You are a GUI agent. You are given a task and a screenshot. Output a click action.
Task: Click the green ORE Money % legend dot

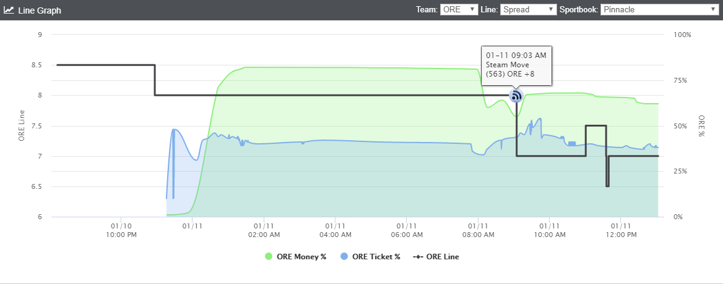[x=269, y=256]
